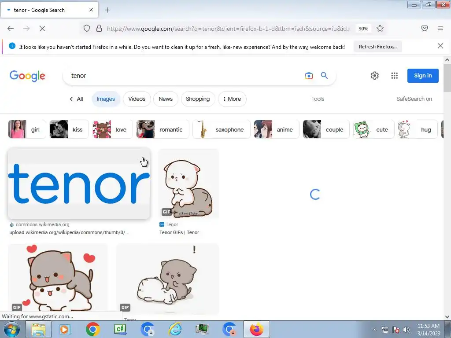Close the tenor - Google Search tab

[91, 10]
